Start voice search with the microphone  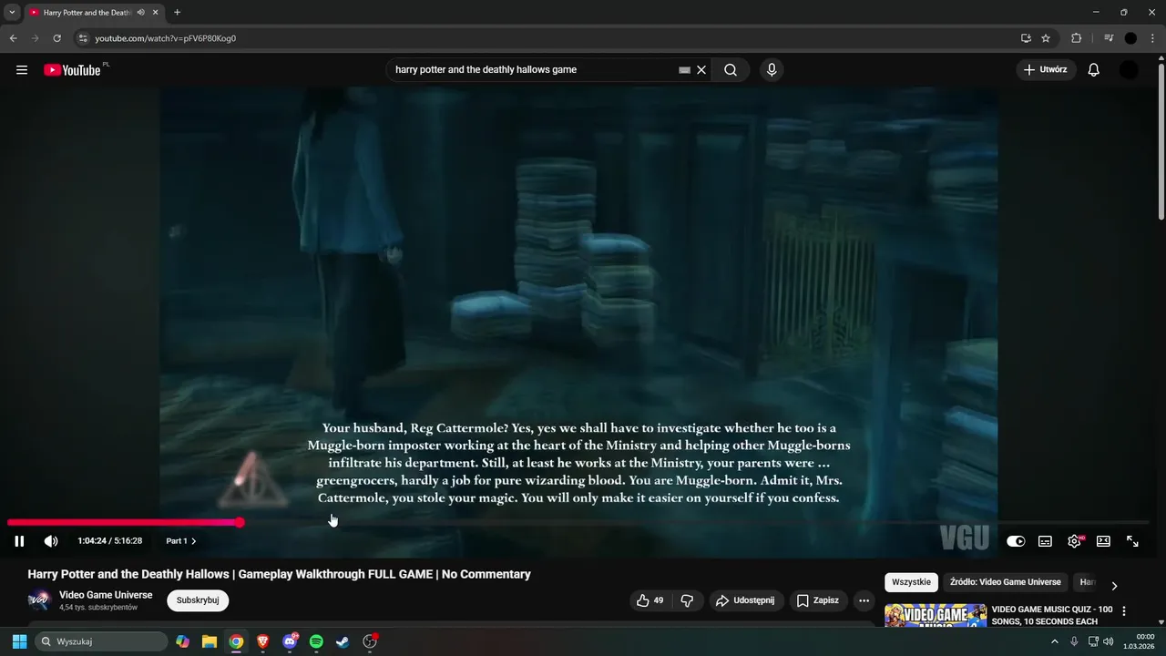pyautogui.click(x=772, y=70)
